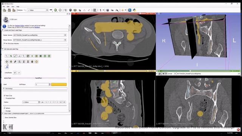Capture a screenshot with camera icon
This screenshot has height=136, width=242.
point(108,10)
